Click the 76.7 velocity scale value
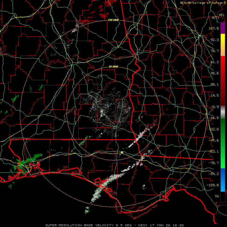The image size is (227, 227). [215, 51]
